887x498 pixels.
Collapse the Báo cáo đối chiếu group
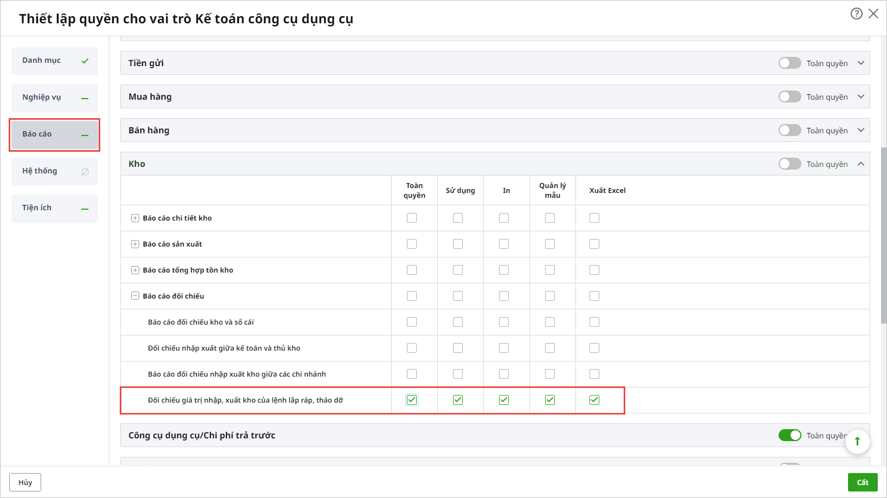click(135, 296)
